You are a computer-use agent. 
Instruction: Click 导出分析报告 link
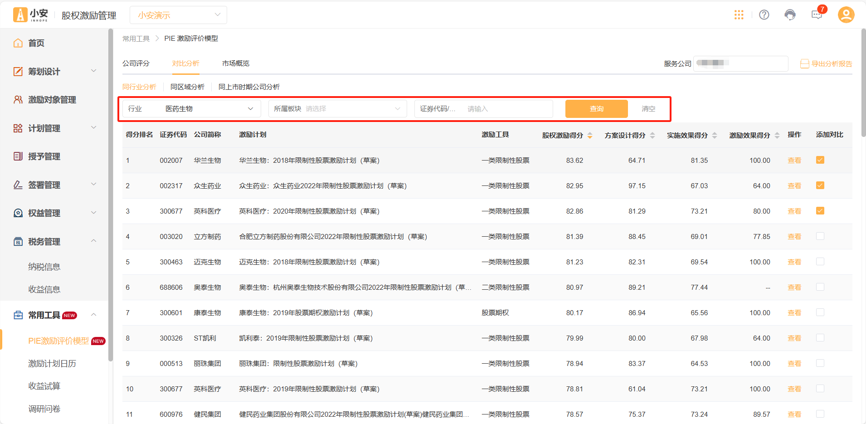(832, 64)
